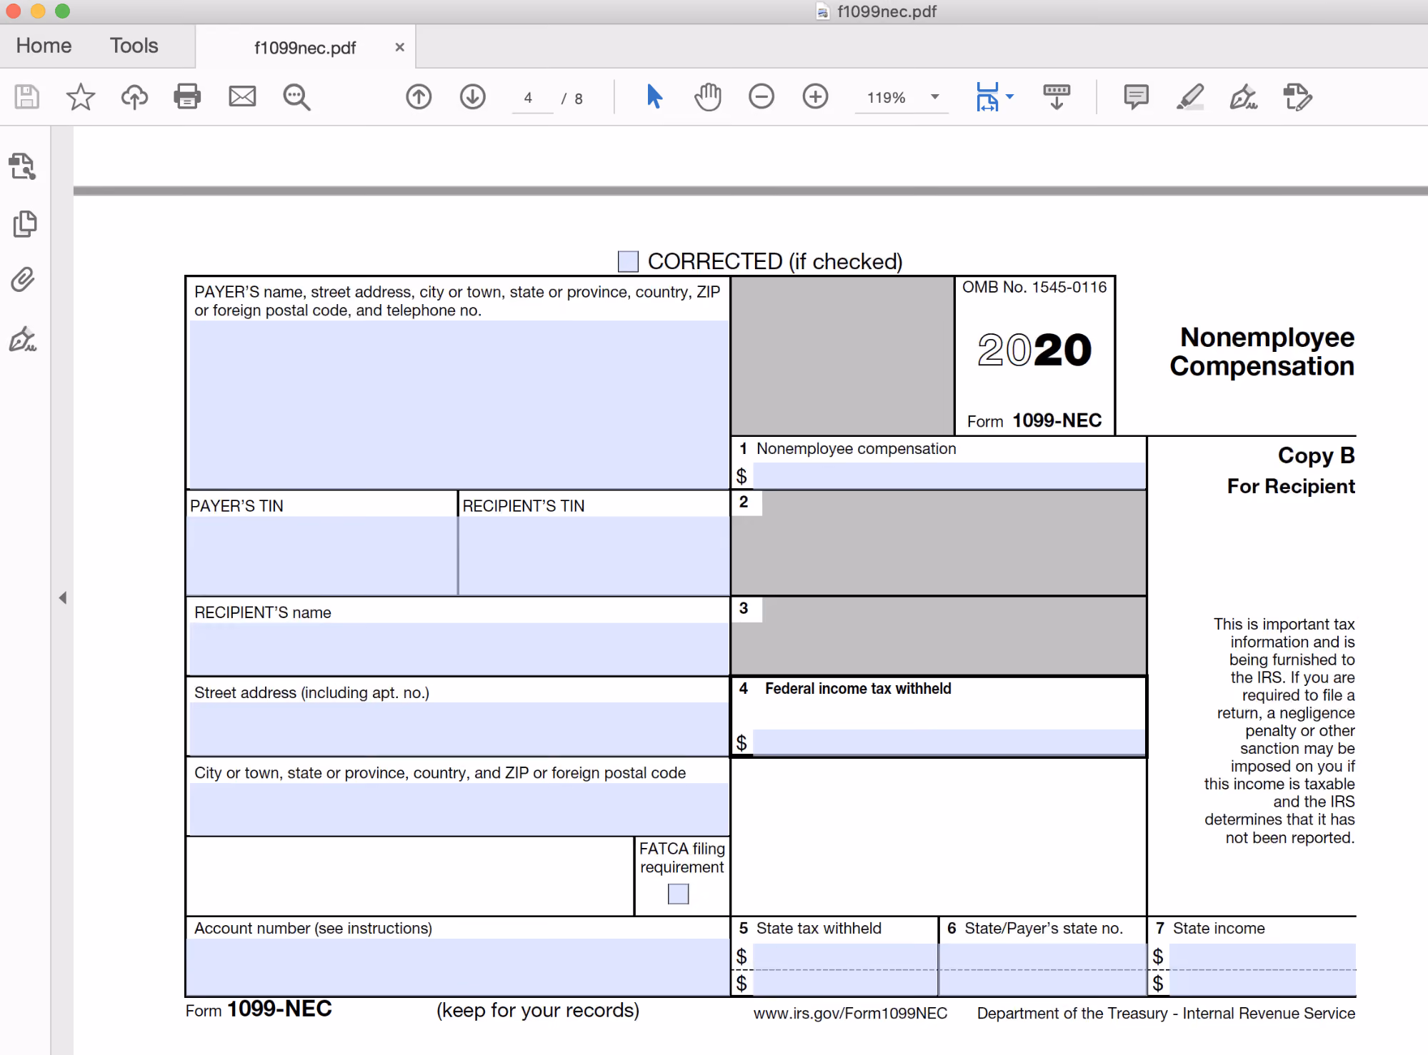Expand the left navigation pane arrow
The image size is (1428, 1055).
63,597
